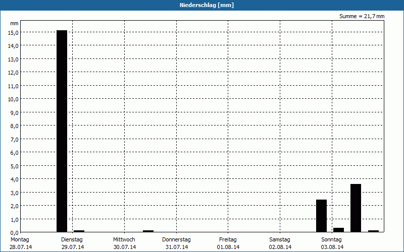
Task: Click the Niederschlag [mm] chart title
Action: pyautogui.click(x=207, y=5)
